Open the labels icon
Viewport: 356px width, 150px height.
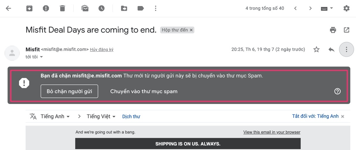(x=141, y=9)
